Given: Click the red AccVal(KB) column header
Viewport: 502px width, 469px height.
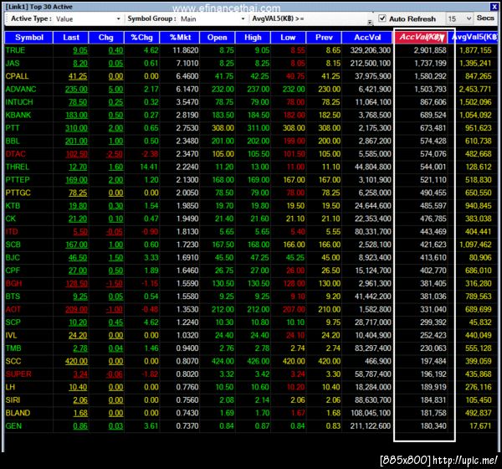Looking at the screenshot, I should click(x=421, y=37).
